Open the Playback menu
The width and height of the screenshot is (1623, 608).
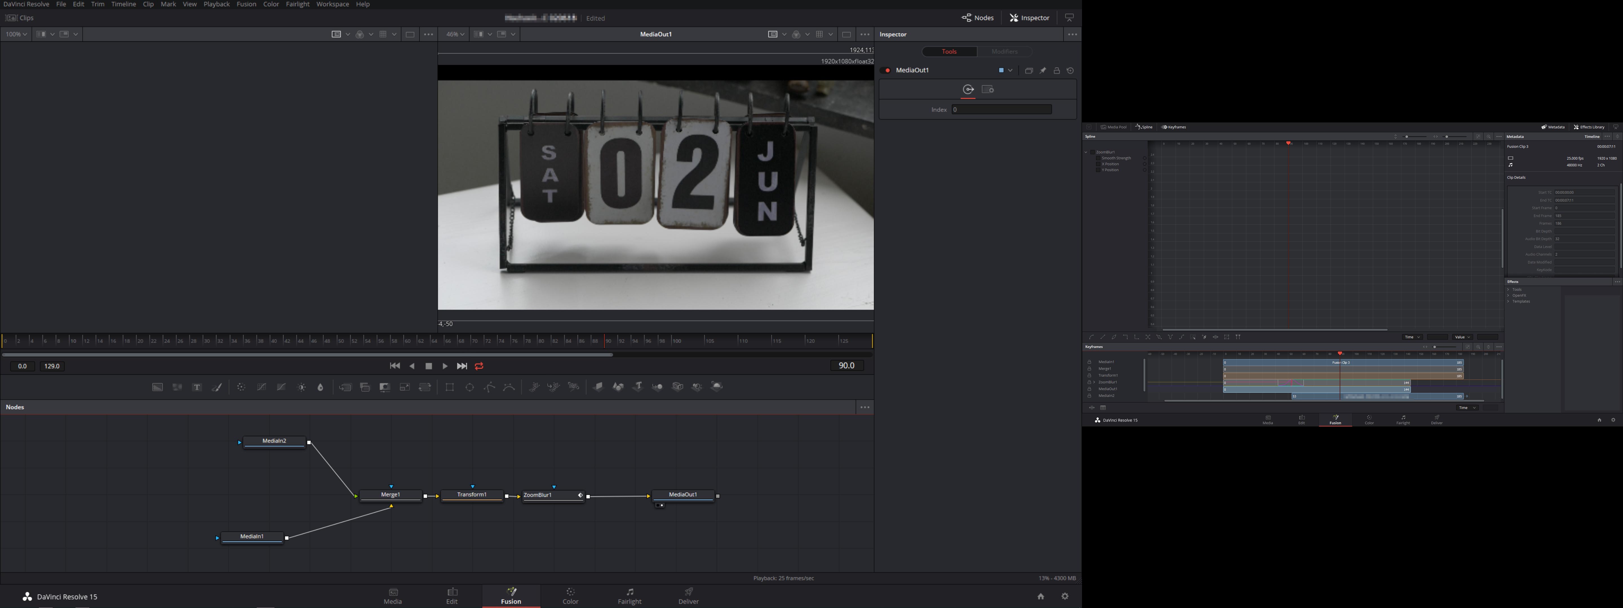click(216, 5)
